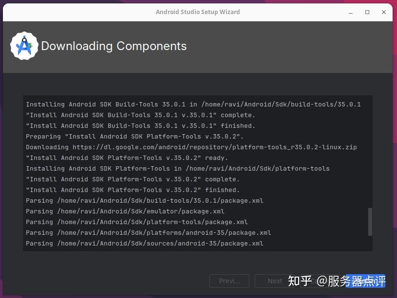Click the title bar text Android Studio Setup Wizard
This screenshot has width=397, height=298.
[x=198, y=12]
